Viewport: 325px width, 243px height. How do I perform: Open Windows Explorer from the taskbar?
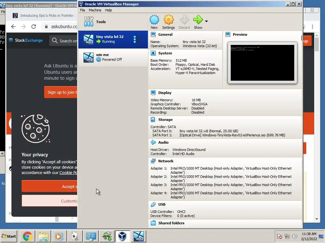43,236
